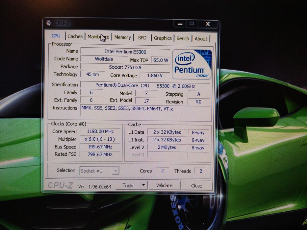Show the About tab
This screenshot has height=230, width=307.
click(201, 39)
